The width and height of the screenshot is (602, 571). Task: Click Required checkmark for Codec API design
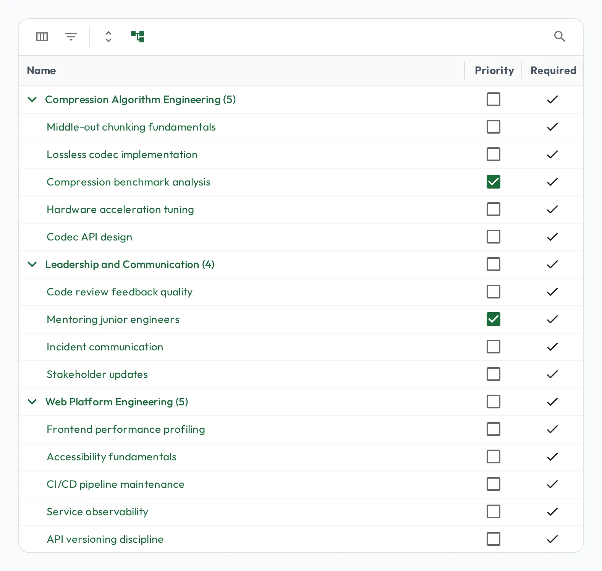coord(552,237)
